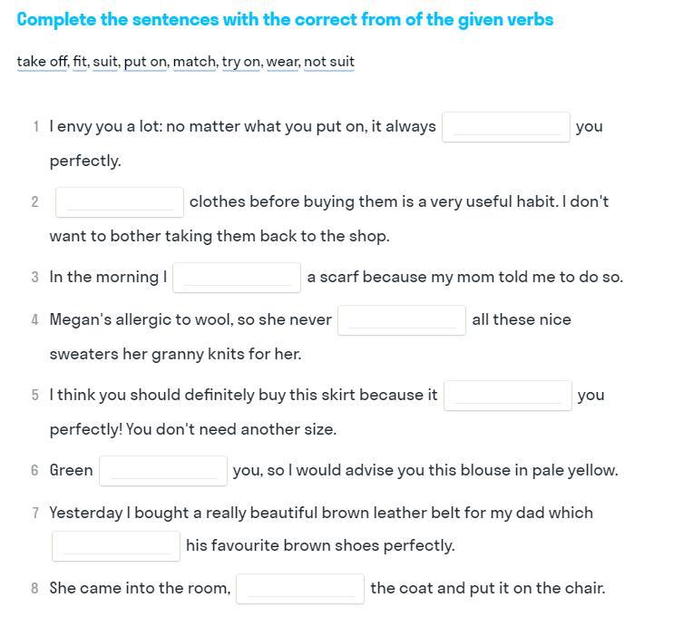
Task: Click the sentence number 5 marker
Action: click(x=34, y=396)
